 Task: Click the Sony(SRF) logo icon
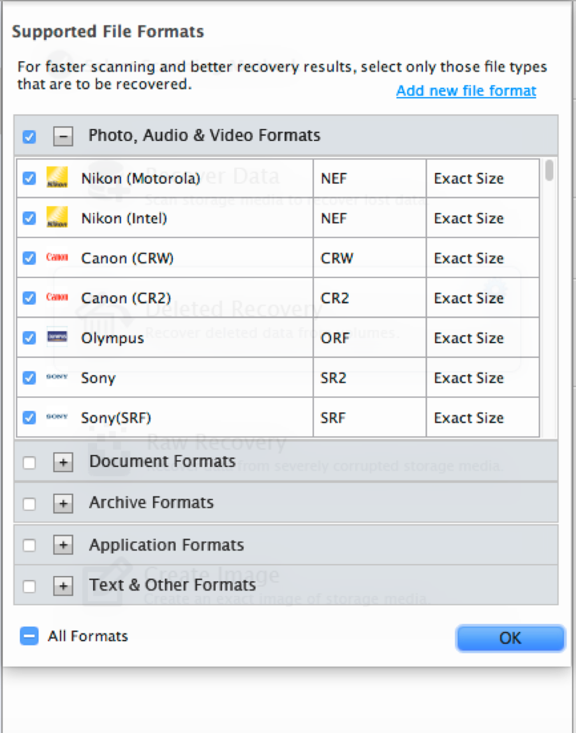[57, 417]
